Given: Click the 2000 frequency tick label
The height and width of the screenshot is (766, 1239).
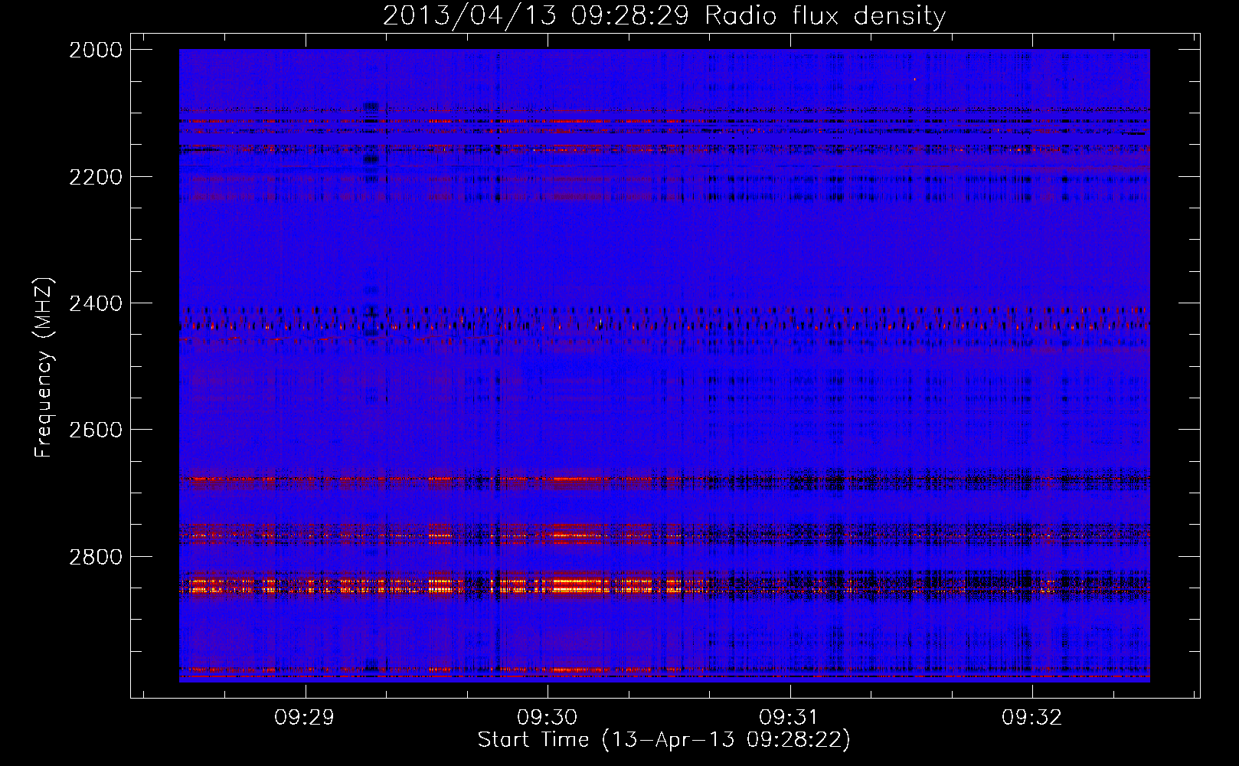Looking at the screenshot, I should tap(96, 50).
